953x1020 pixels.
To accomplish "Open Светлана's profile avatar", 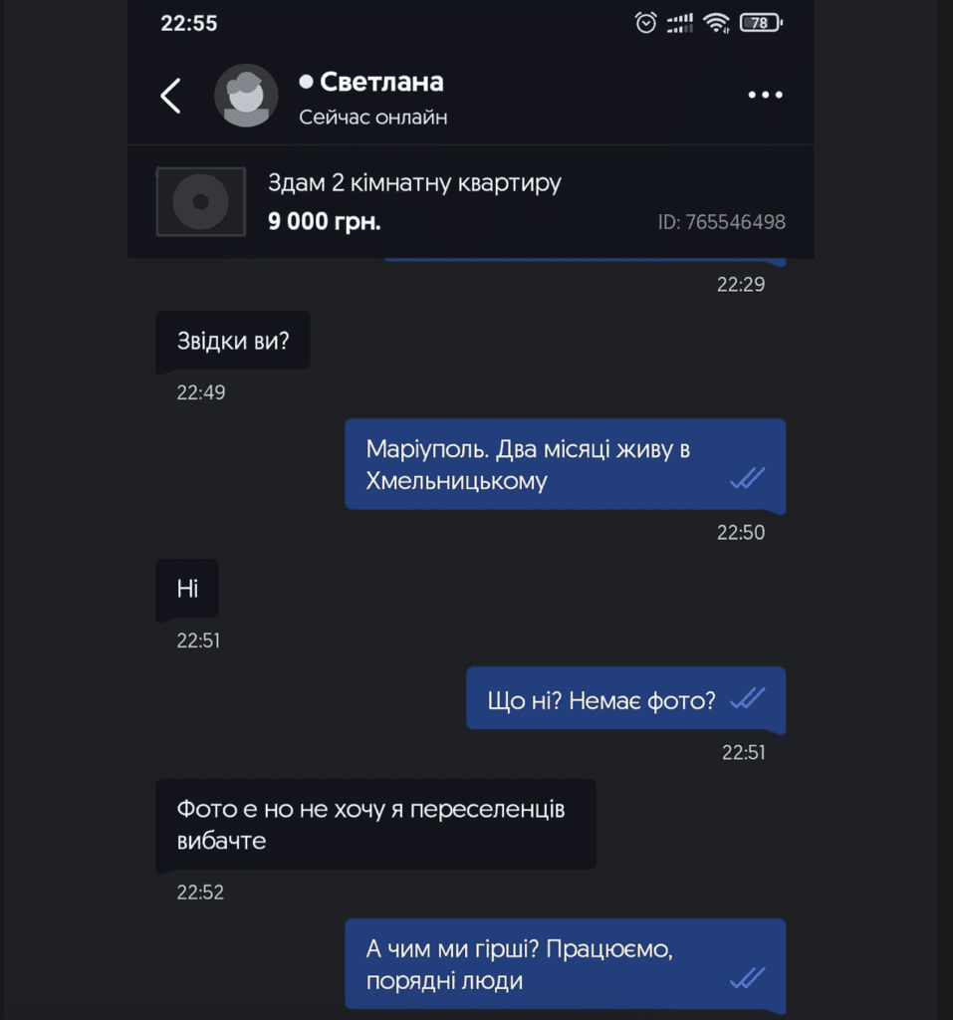I will 246,96.
